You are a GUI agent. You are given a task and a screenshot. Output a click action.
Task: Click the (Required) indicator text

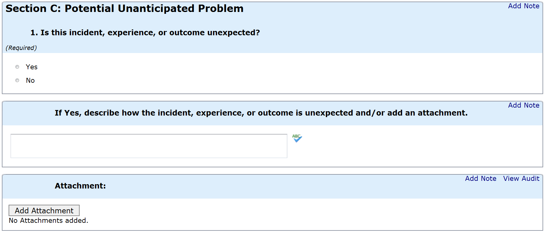coord(21,48)
